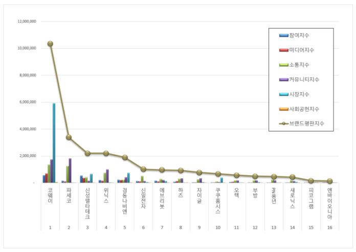The height and width of the screenshot is (252, 356).
Task: Select 오텍's brand reputation line marker
Action: point(236,175)
